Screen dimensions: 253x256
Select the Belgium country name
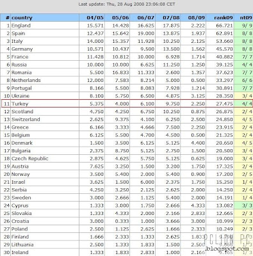pyautogui.click(x=20, y=135)
